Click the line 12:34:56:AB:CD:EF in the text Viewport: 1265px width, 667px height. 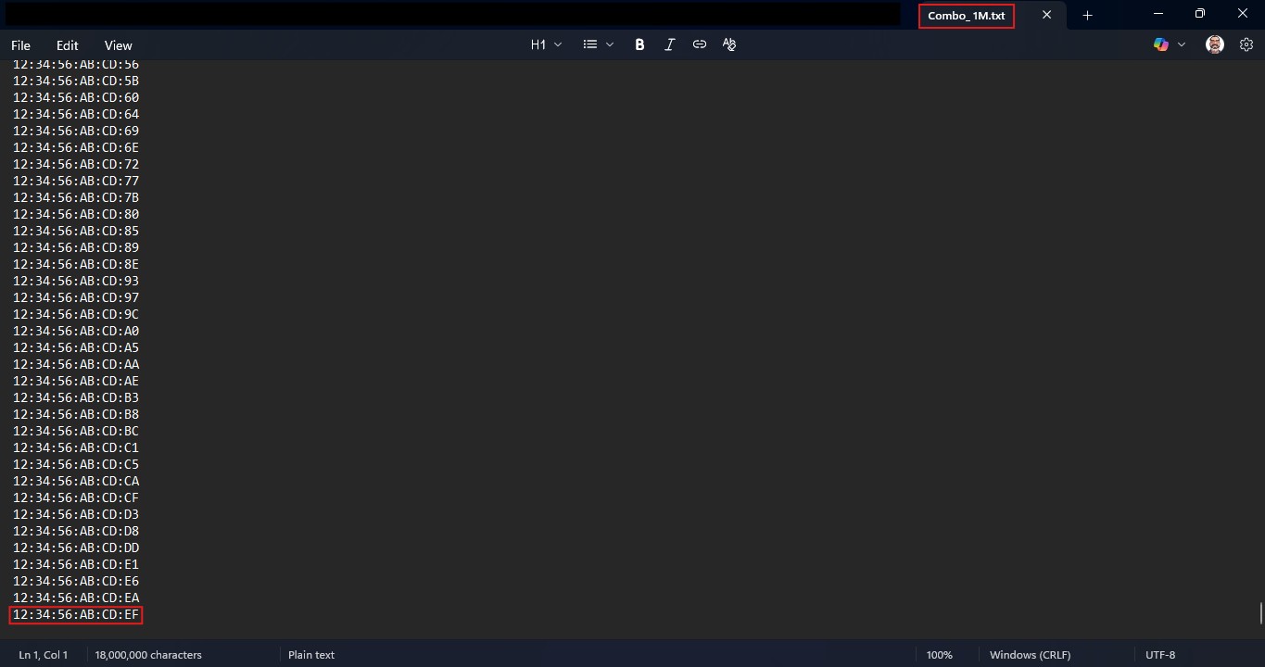pos(76,615)
